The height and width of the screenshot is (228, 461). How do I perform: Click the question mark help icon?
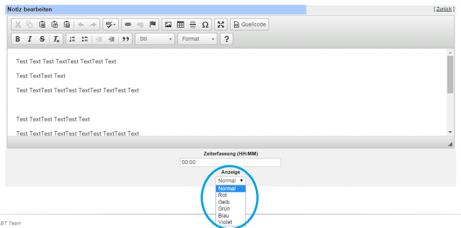pyautogui.click(x=226, y=39)
